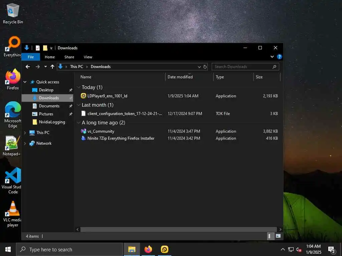Click New folder icon in title bar
Viewport: 342px width, 256px height.
[x=45, y=48]
